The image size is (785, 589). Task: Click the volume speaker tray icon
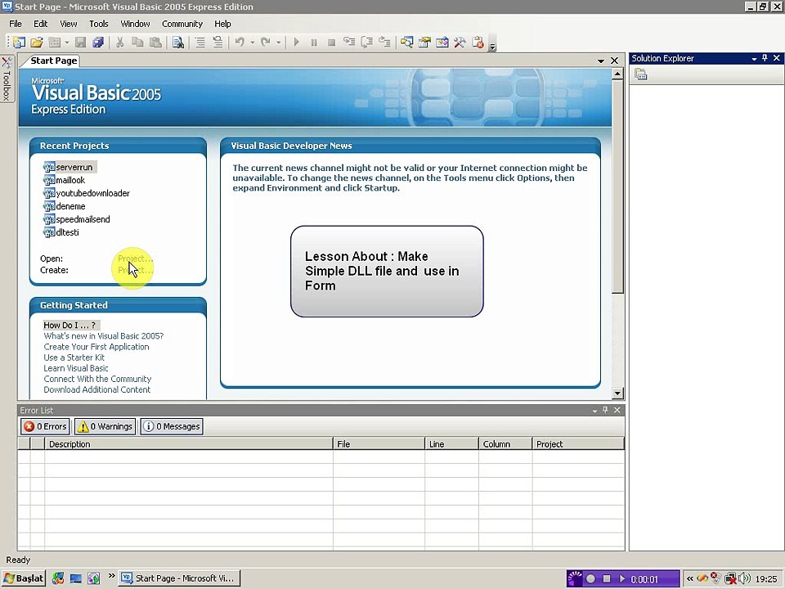(x=745, y=578)
